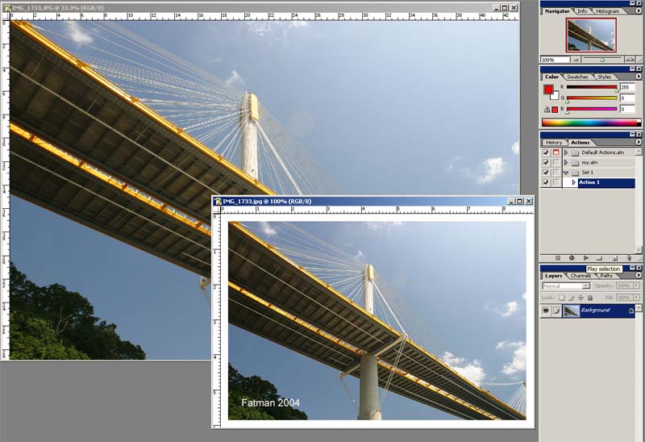Create a new action set folder icon

click(x=600, y=258)
